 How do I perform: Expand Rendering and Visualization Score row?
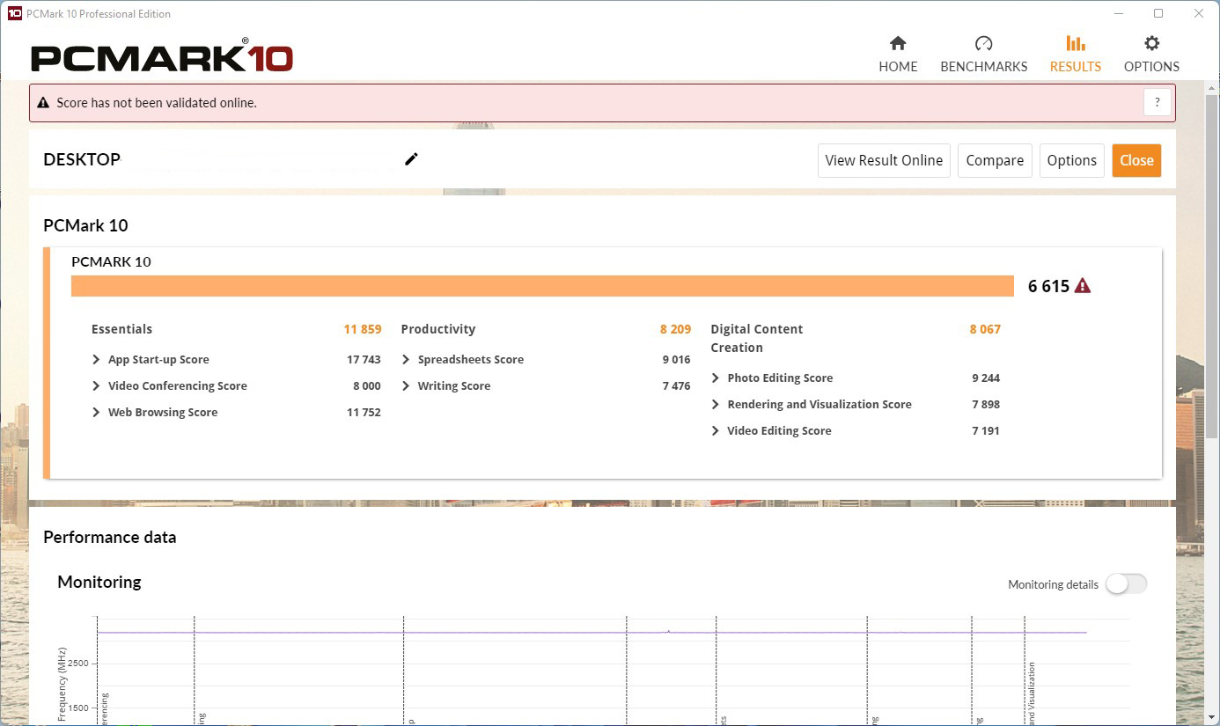pyautogui.click(x=716, y=404)
